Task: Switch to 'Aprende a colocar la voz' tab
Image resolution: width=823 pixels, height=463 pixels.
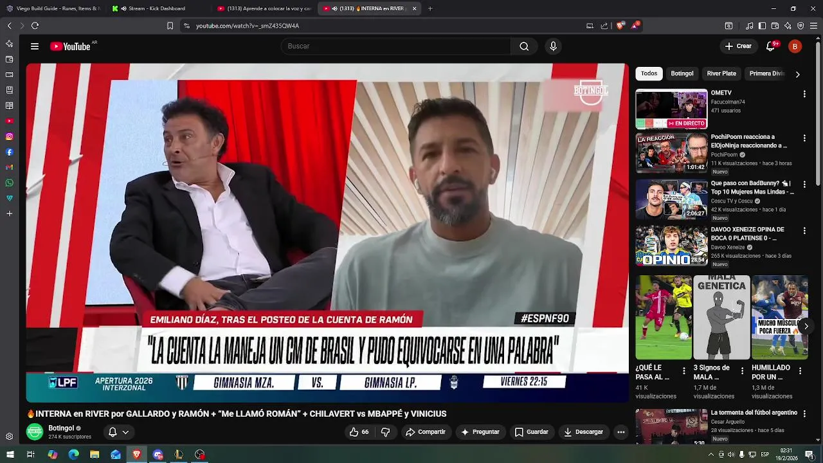Action: click(264, 8)
